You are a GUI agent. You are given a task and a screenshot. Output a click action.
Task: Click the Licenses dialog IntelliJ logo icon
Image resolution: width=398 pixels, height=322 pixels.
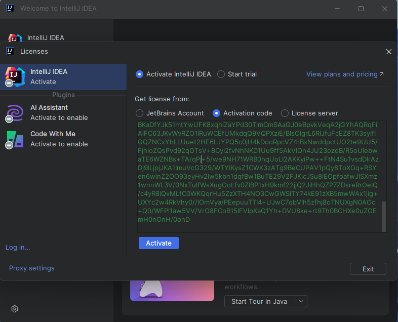tap(10, 51)
